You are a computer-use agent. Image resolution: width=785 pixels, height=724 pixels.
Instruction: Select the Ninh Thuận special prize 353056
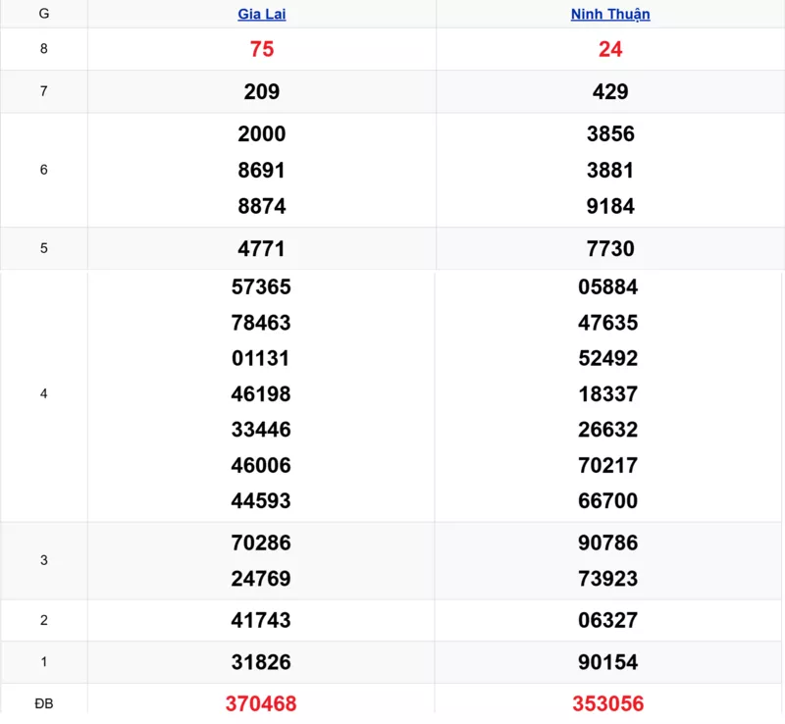click(x=608, y=703)
